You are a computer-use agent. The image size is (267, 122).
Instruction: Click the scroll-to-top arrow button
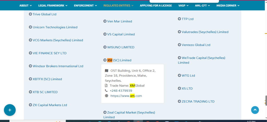(255, 110)
